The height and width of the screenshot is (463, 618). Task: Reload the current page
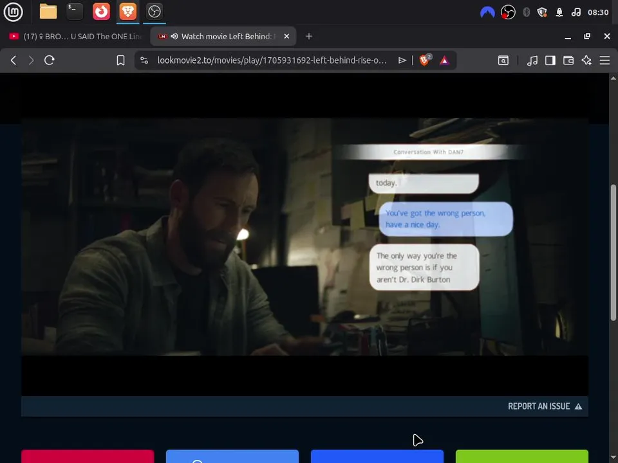coord(50,60)
